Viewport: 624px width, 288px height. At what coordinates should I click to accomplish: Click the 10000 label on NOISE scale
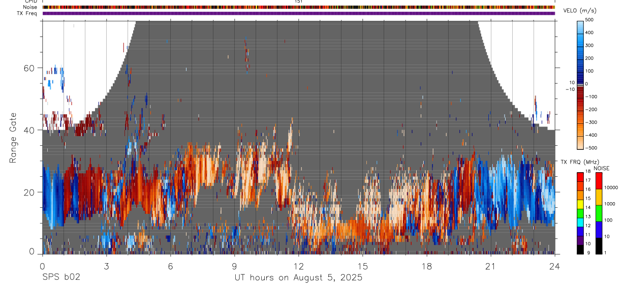point(612,187)
